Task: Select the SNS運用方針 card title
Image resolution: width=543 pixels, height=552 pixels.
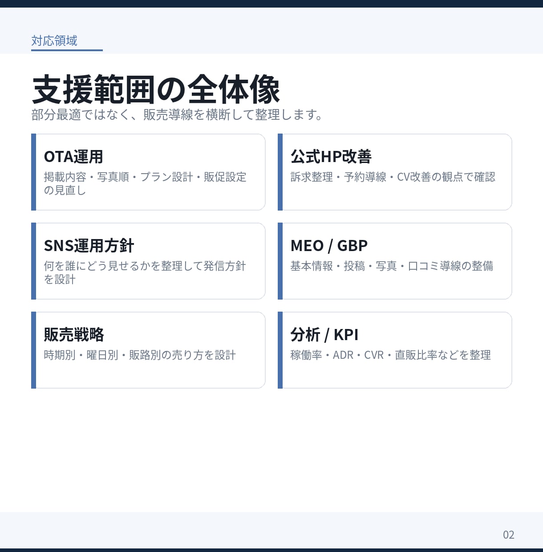Action: (x=89, y=246)
